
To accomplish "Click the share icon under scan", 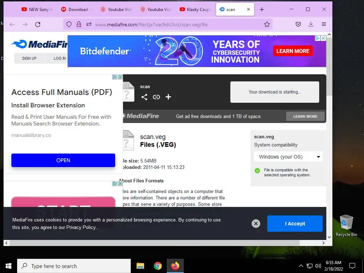I will pyautogui.click(x=144, y=97).
